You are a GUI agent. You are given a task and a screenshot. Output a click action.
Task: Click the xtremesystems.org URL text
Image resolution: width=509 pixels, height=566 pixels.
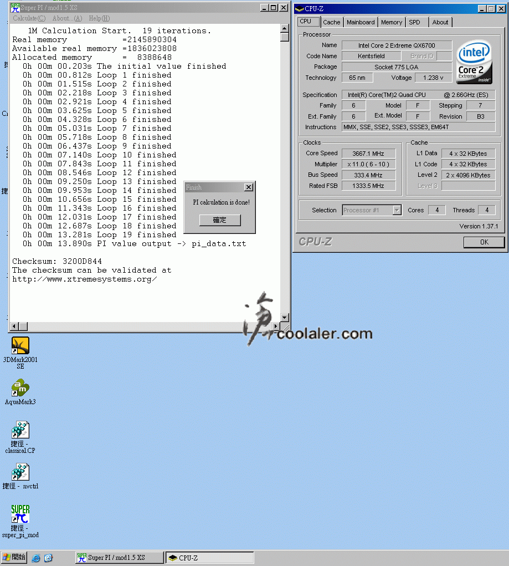(x=85, y=279)
